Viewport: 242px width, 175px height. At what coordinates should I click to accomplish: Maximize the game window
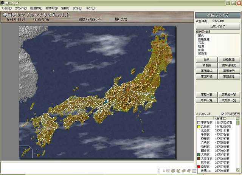(x=233, y=3)
